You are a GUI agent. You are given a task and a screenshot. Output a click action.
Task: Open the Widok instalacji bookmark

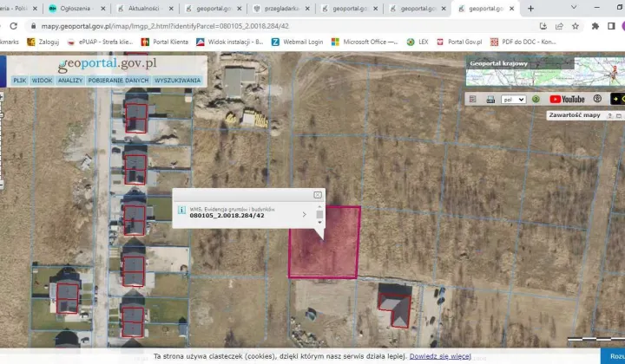(230, 42)
